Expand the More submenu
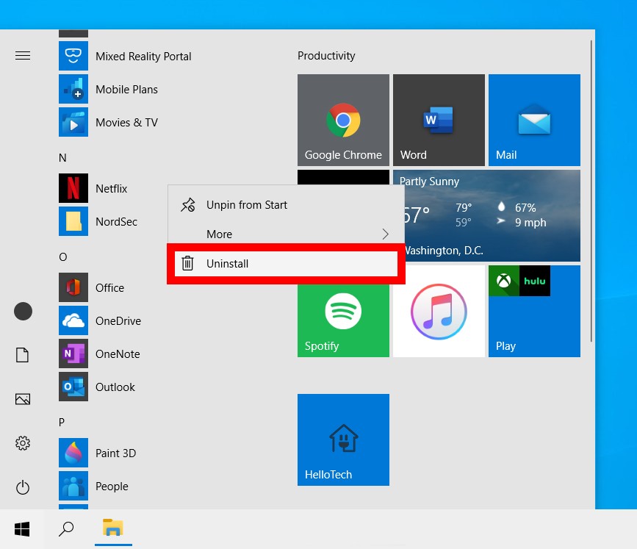Image resolution: width=637 pixels, height=549 pixels. coord(285,234)
